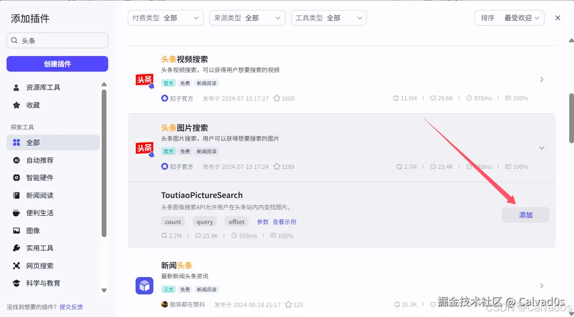Click the offset parameter tag
Viewport: 574px width, 317px height.
click(237, 222)
